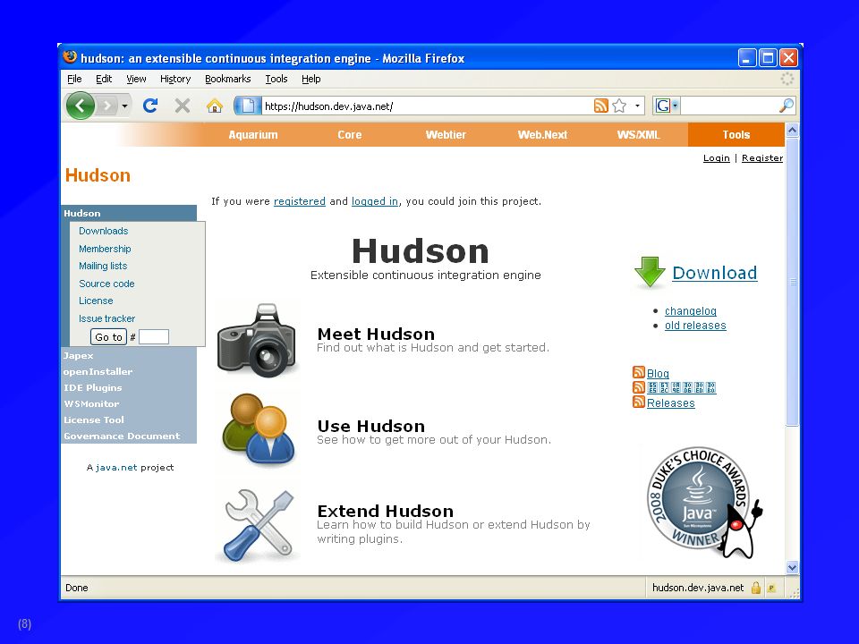The height and width of the screenshot is (644, 859).
Task: Click the Duke's Choice Awards badge
Action: [704, 502]
